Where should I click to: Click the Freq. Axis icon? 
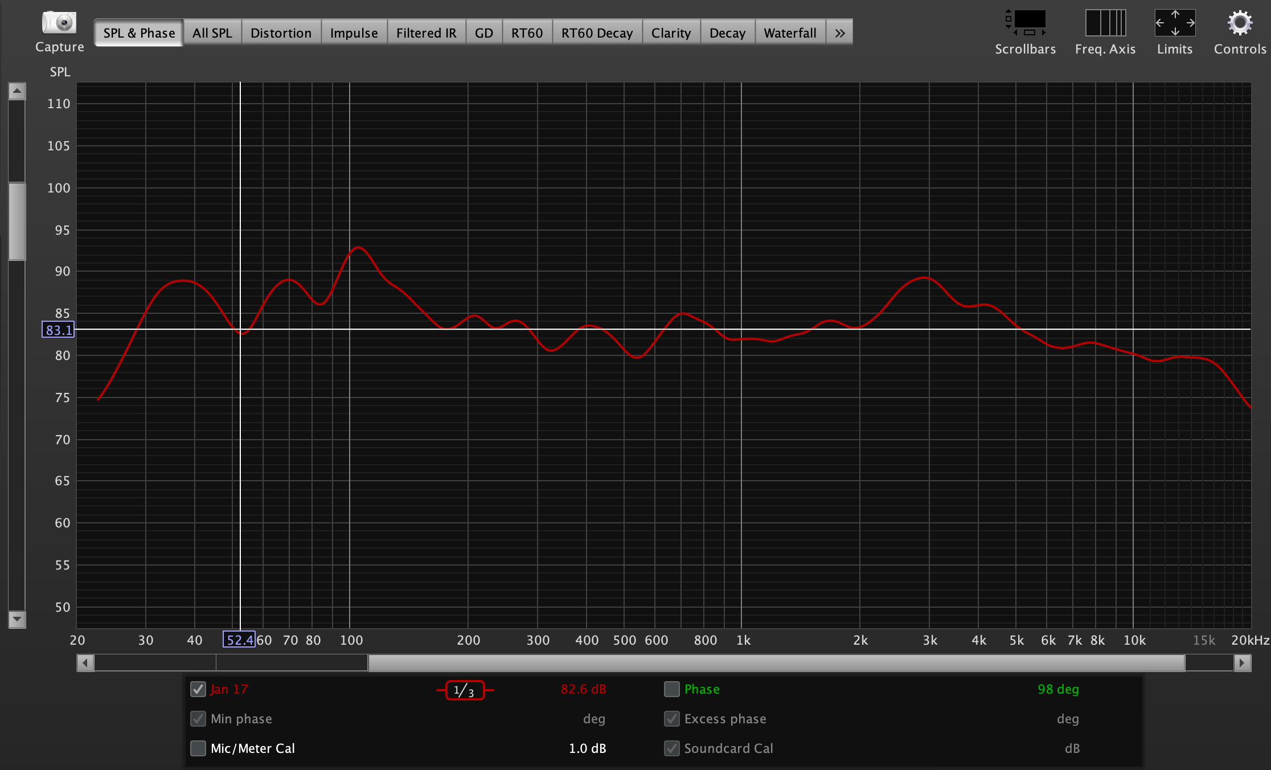[x=1105, y=23]
